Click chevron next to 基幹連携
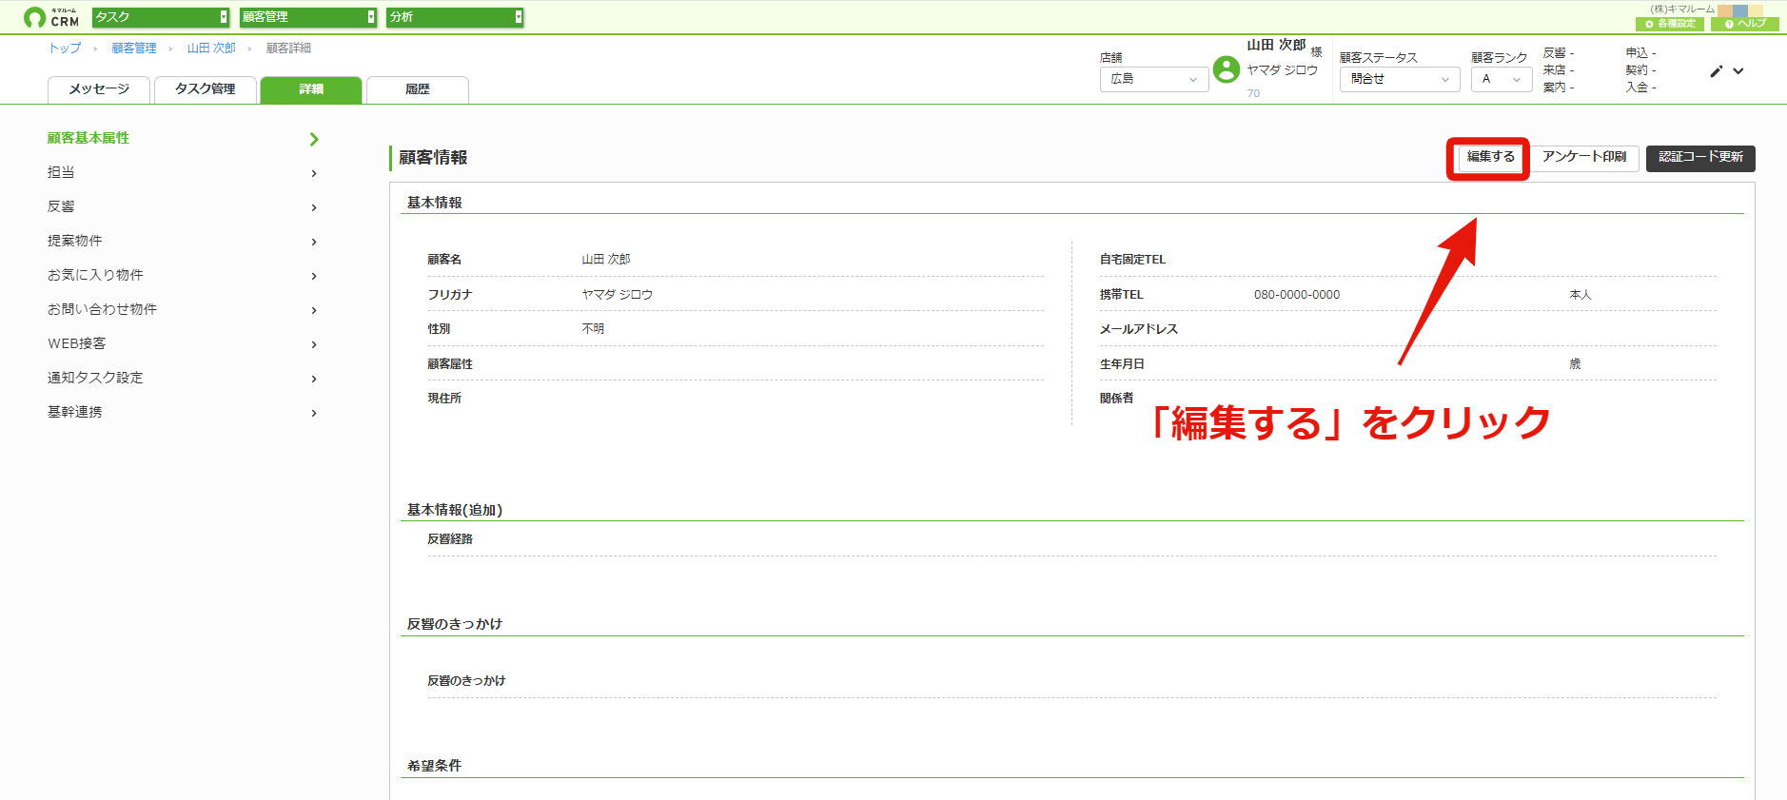This screenshot has height=800, width=1787. pos(314,413)
